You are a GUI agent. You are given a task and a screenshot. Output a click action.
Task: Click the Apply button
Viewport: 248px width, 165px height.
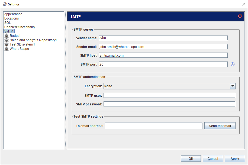click(x=235, y=159)
